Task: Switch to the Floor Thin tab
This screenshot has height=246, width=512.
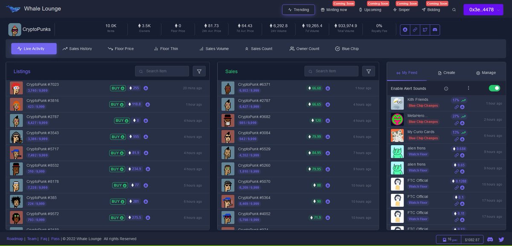Action: click(x=166, y=49)
